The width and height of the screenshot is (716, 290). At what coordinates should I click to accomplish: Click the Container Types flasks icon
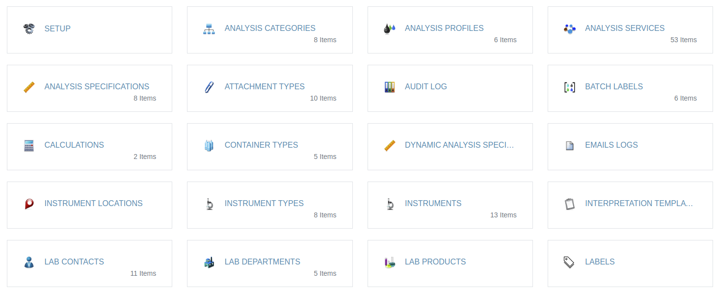(209, 145)
